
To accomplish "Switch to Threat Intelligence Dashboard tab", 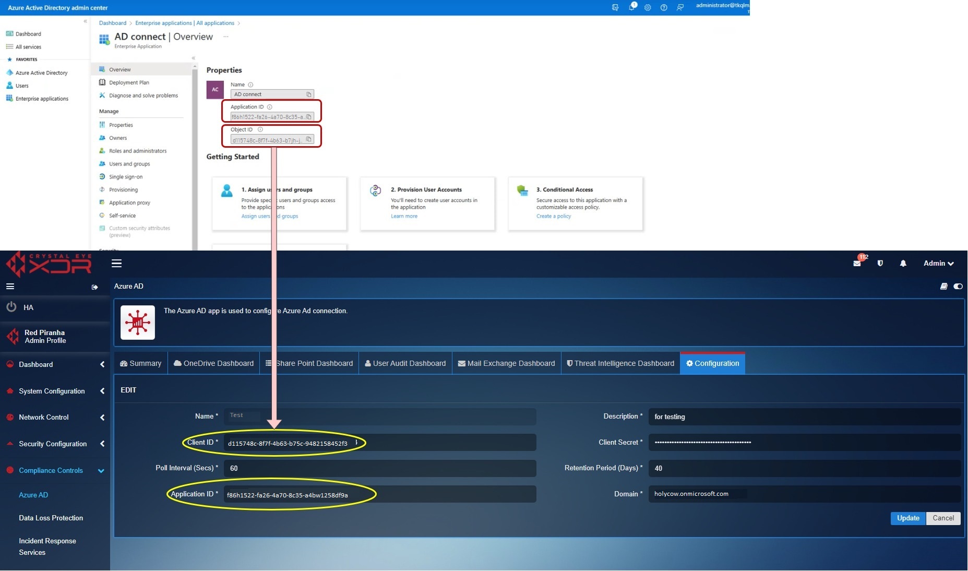I will [620, 363].
